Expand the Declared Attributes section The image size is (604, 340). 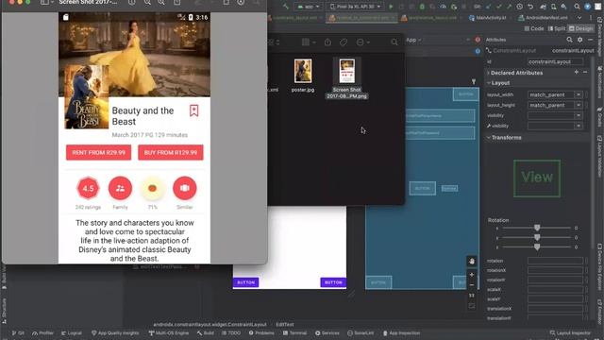[x=489, y=73]
